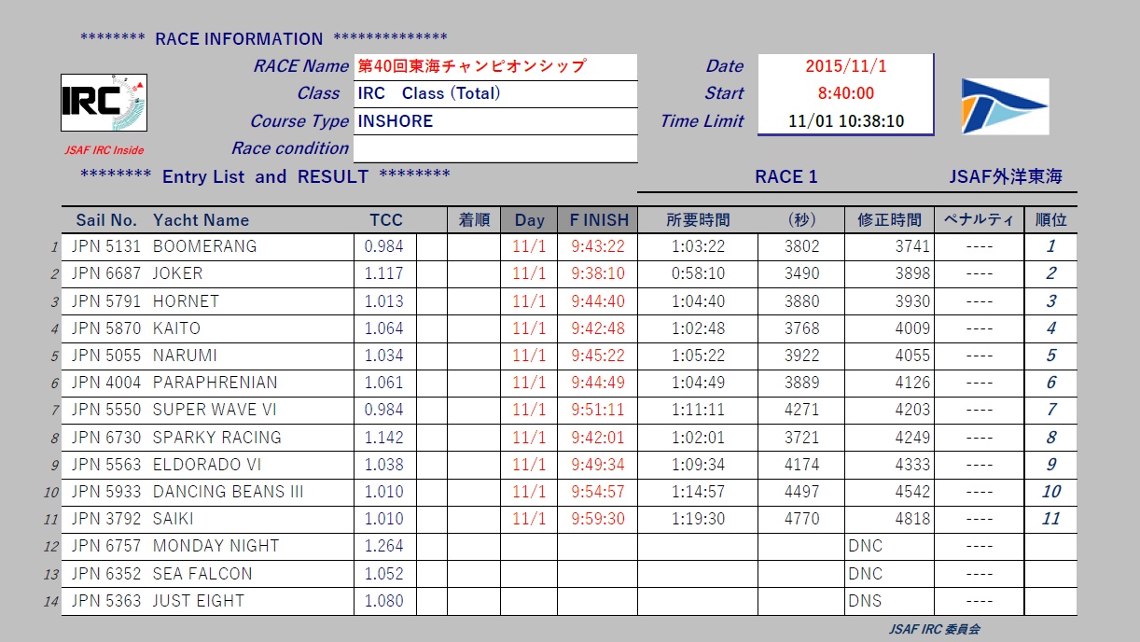Screen dimensions: 1140x642
Task: Select yacht name 'SEA FALCON'
Action: point(202,574)
